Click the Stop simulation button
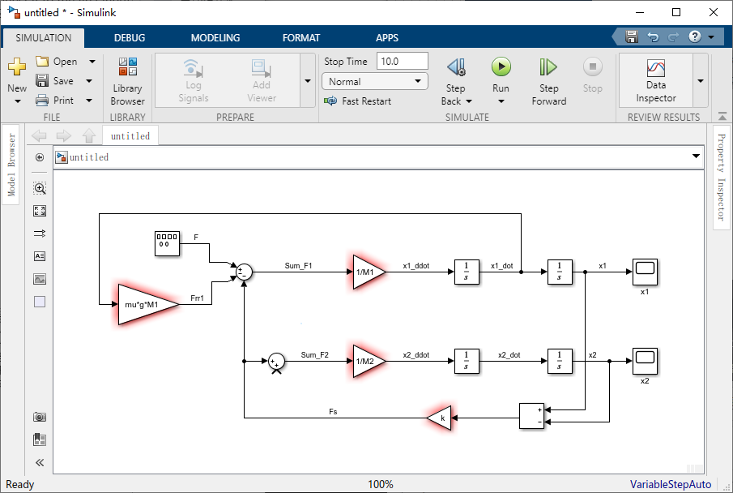 tap(592, 67)
